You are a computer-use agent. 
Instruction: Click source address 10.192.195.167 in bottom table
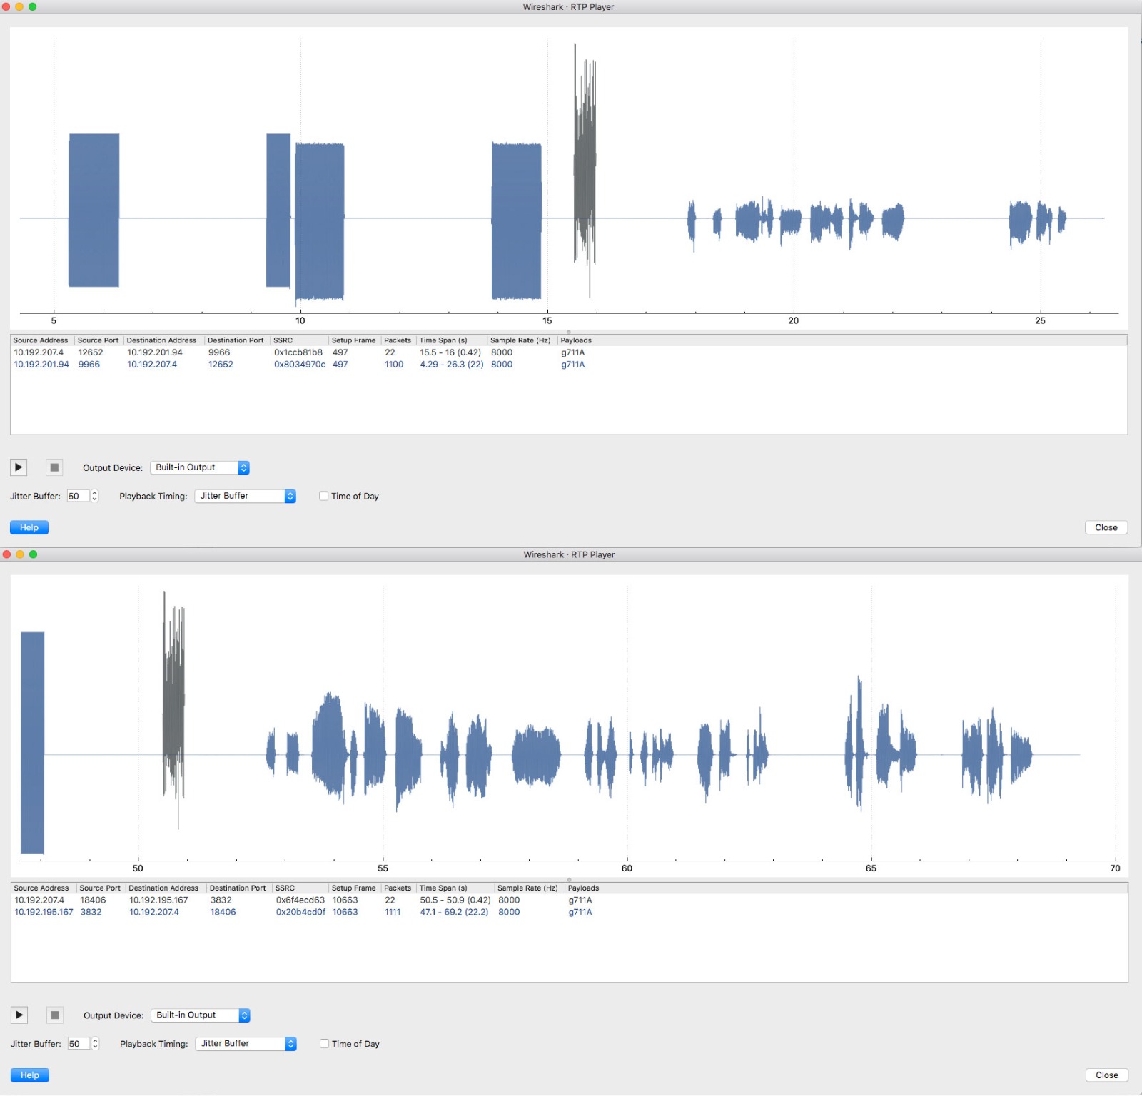coord(44,912)
